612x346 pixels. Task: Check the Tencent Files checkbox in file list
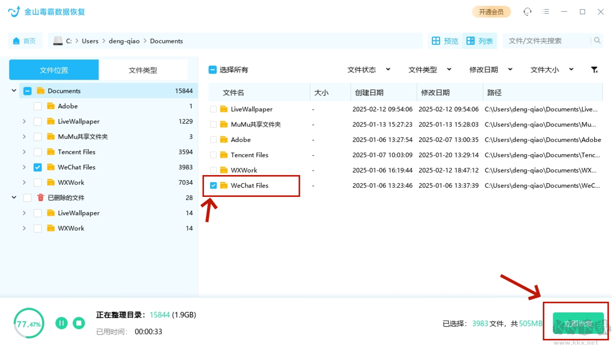[214, 155]
